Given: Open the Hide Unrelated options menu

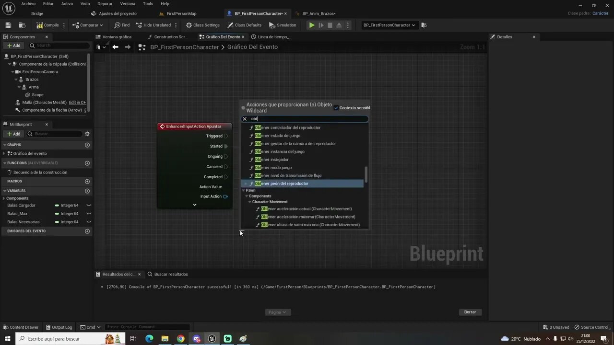Looking at the screenshot, I should coord(176,25).
